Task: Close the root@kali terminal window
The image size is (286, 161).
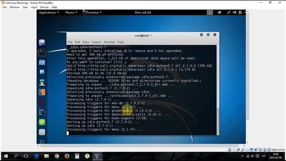Action: pos(214,35)
